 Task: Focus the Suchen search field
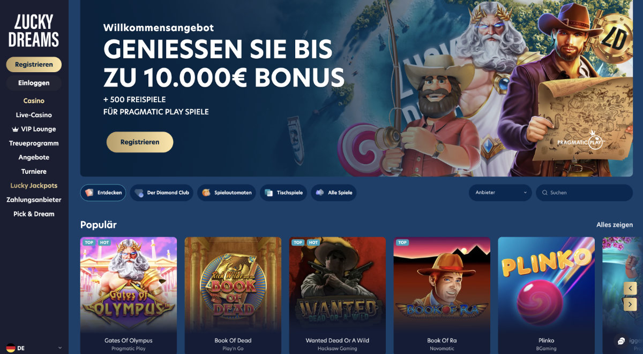584,193
